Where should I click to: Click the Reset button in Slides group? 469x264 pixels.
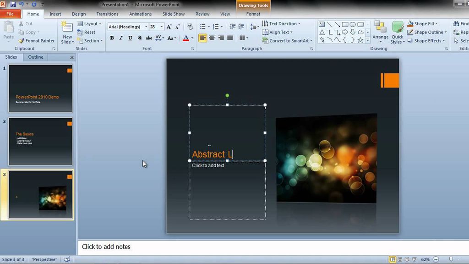89,32
